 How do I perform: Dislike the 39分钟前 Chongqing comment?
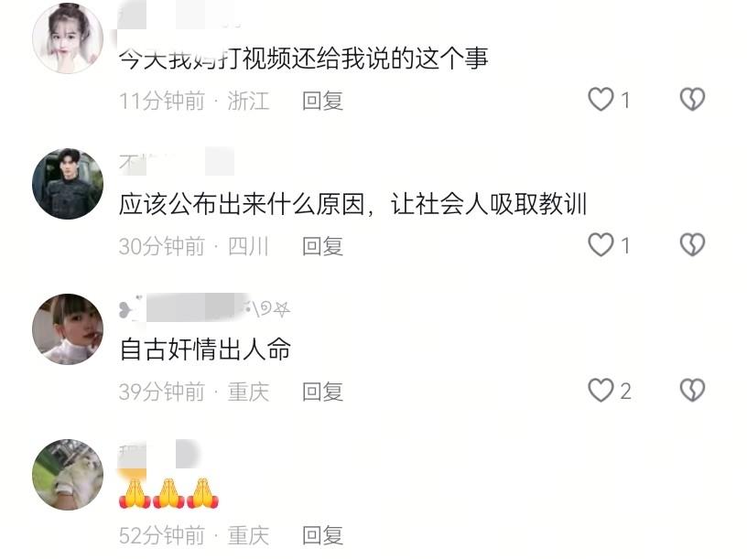coord(692,391)
